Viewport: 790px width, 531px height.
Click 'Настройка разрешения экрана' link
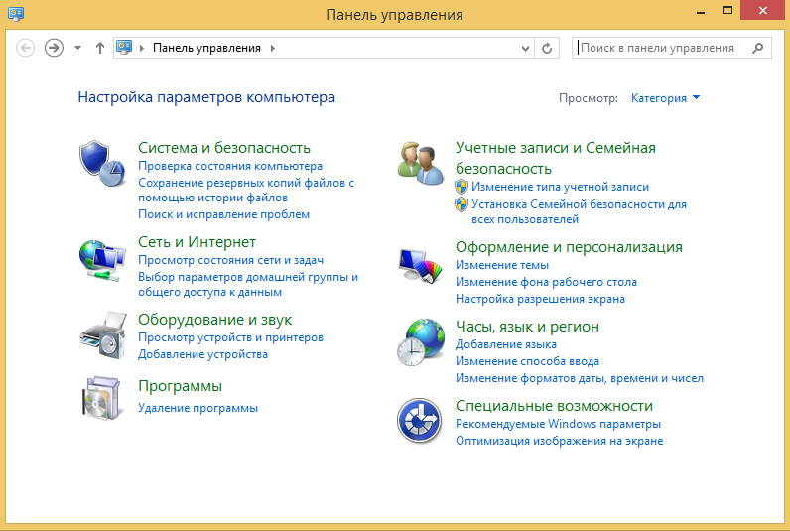pos(540,299)
